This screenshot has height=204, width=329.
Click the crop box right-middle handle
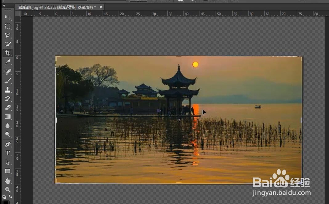301,120
